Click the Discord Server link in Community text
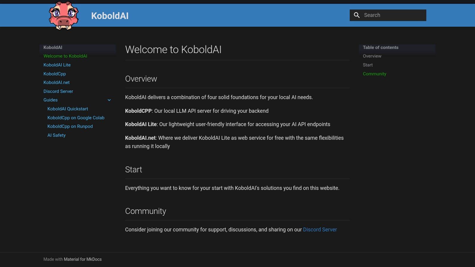The image size is (475, 267). (320, 229)
